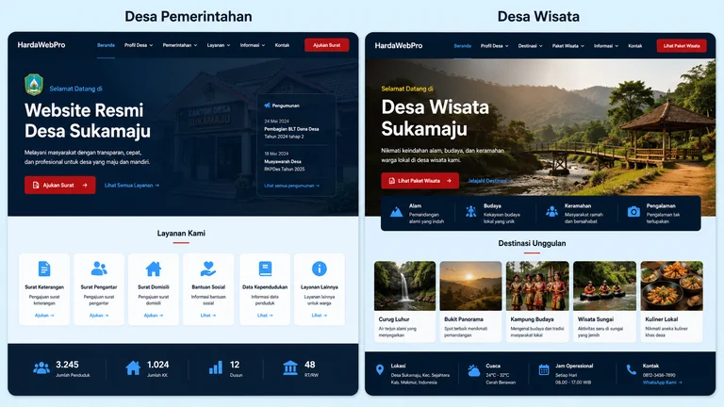This screenshot has width=724, height=407.
Task: Expand the Destinasi dropdown menu
Action: (x=530, y=46)
